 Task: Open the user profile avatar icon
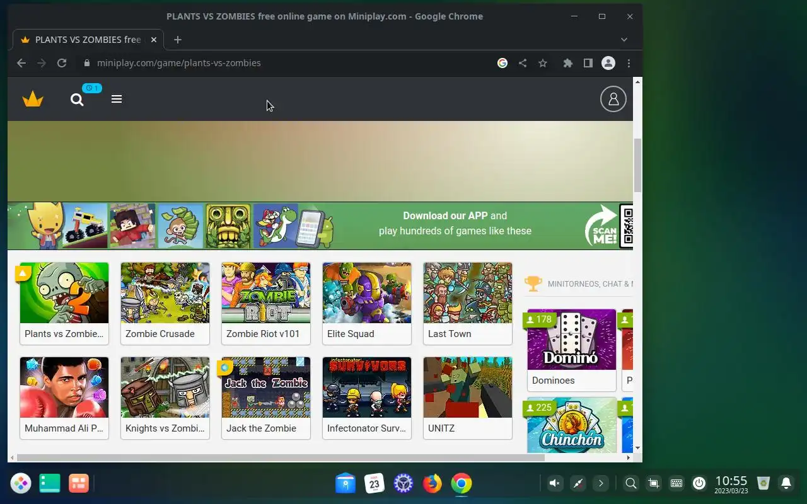613,99
